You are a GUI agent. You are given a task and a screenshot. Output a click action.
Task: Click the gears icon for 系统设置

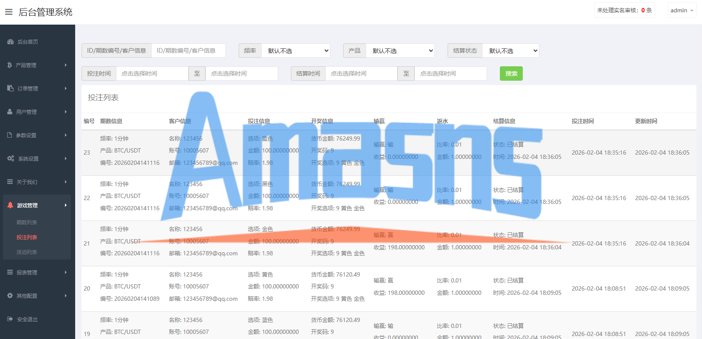point(11,158)
